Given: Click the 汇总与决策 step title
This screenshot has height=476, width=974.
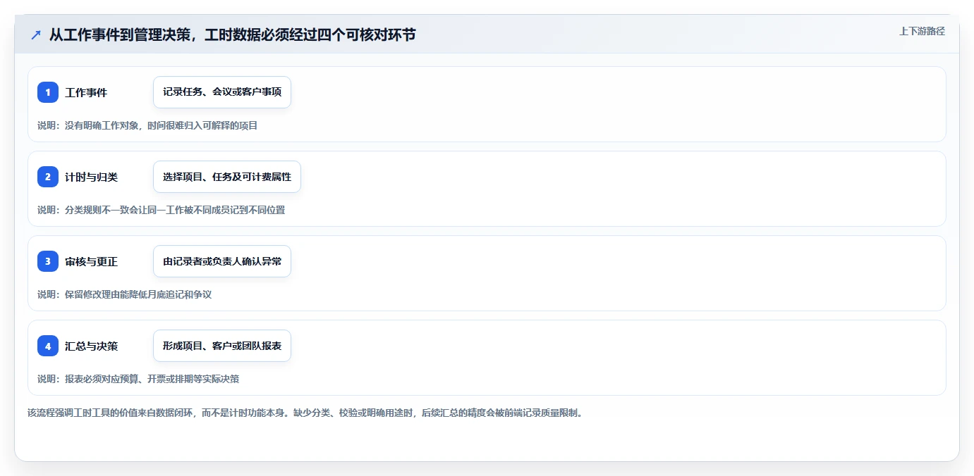Looking at the screenshot, I should pyautogui.click(x=92, y=346).
